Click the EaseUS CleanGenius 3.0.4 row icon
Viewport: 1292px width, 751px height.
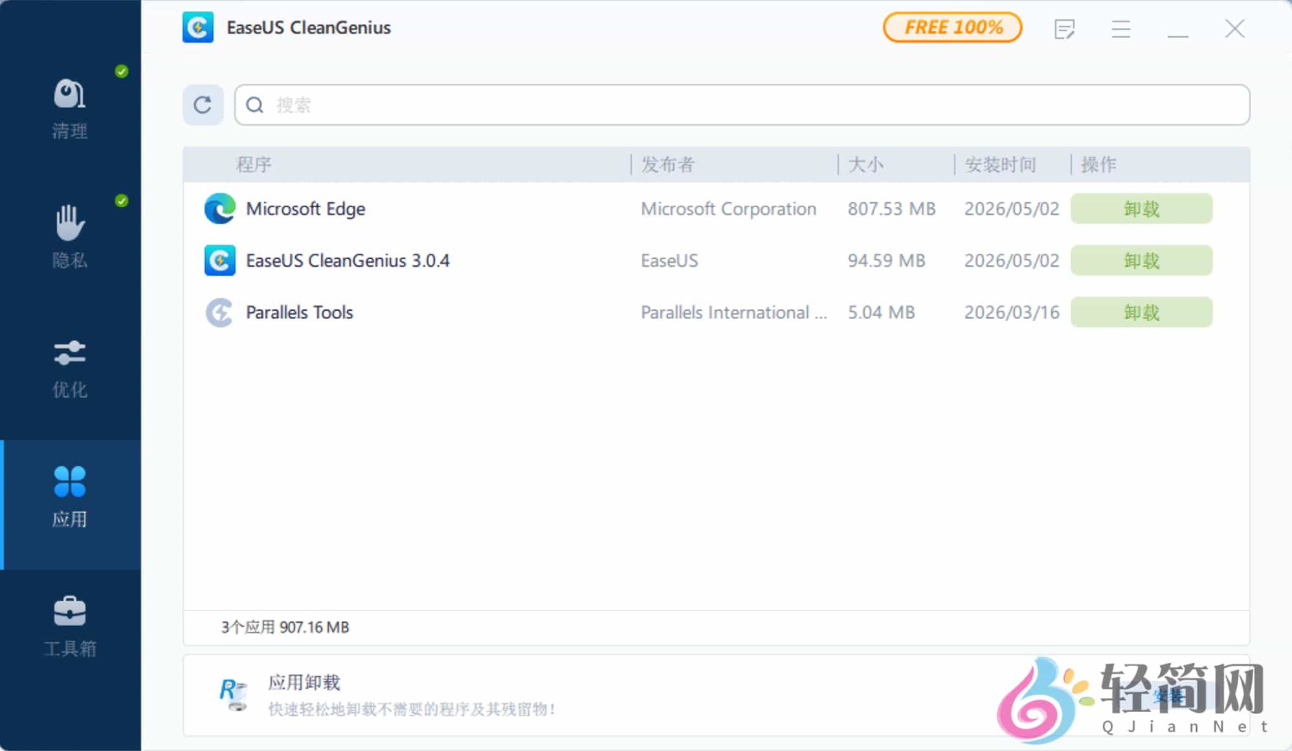point(219,260)
